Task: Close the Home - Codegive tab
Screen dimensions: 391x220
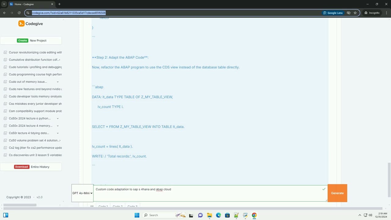Action: [x=52, y=4]
